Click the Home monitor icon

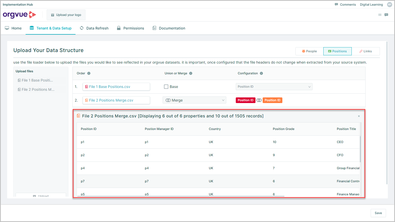point(7,28)
